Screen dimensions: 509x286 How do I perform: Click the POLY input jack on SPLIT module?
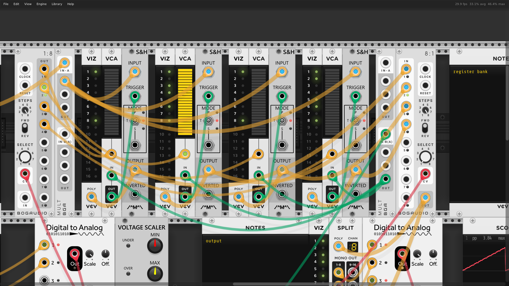click(339, 246)
